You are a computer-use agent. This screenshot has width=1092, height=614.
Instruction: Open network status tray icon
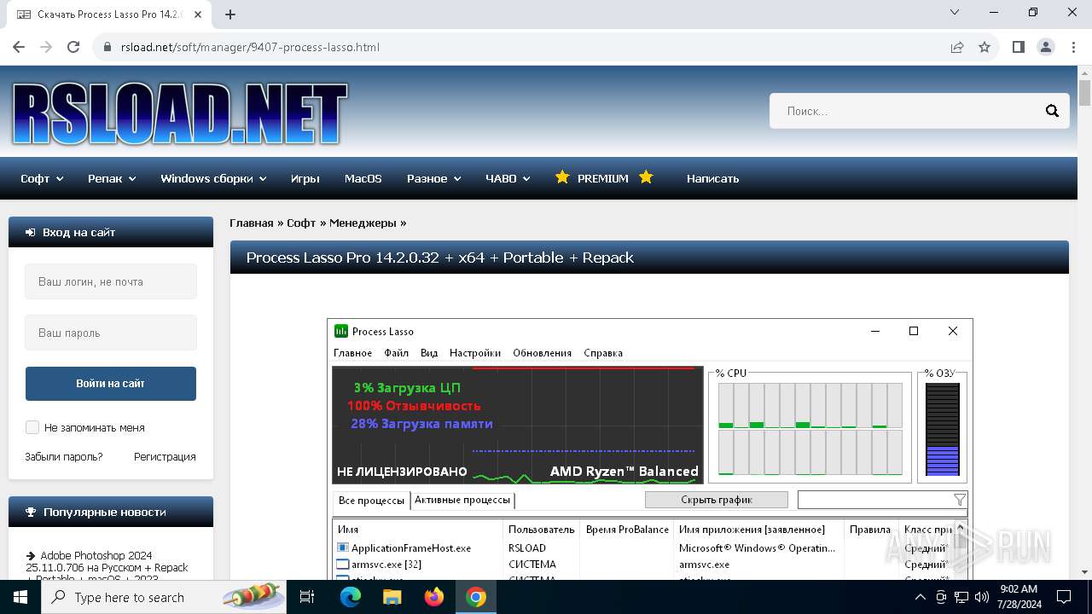[x=961, y=597]
